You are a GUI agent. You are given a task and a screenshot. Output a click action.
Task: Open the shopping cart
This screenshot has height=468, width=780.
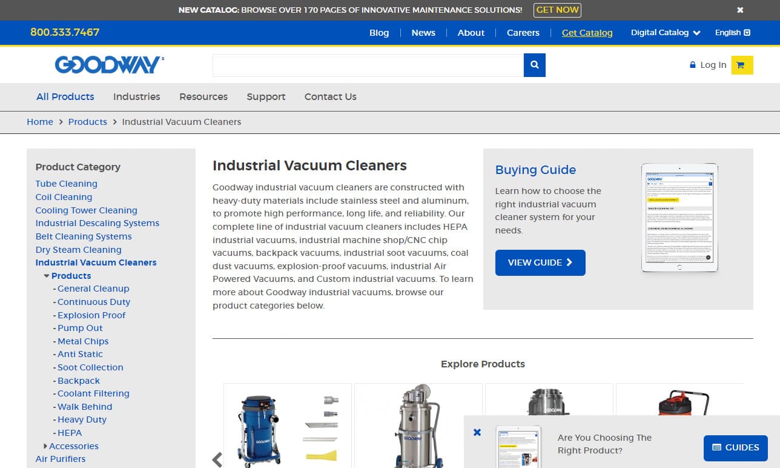tap(742, 65)
